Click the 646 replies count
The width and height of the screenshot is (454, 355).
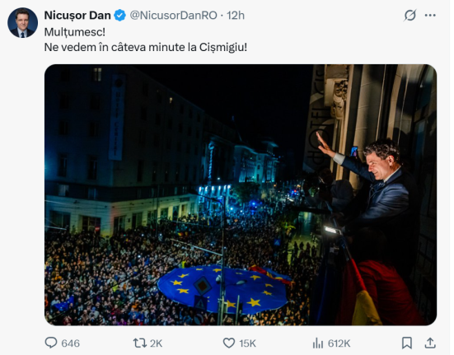coord(70,343)
